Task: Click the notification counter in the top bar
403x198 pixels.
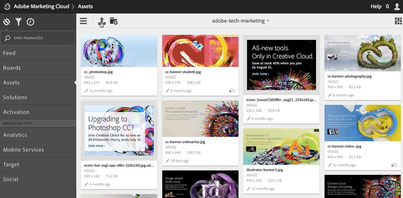Action: coord(387,6)
